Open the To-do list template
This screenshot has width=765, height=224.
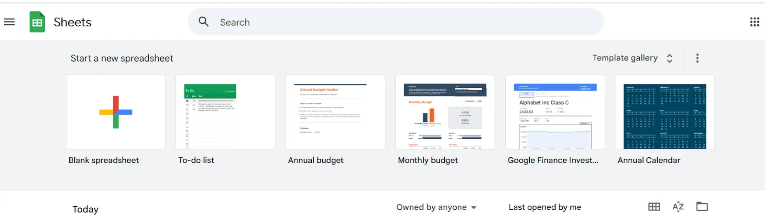225,112
